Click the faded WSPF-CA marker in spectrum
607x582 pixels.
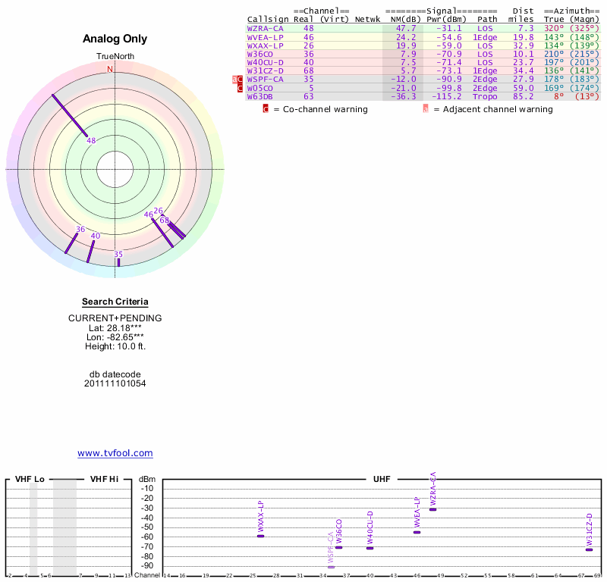coord(331,567)
